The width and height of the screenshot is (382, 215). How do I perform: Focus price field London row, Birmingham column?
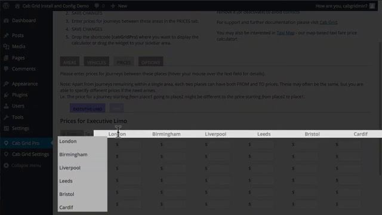tap(174, 145)
